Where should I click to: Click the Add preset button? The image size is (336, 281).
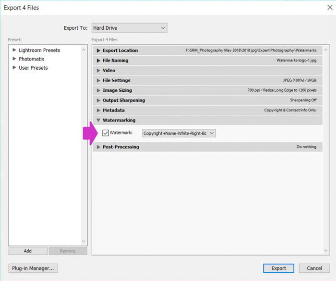28,251
